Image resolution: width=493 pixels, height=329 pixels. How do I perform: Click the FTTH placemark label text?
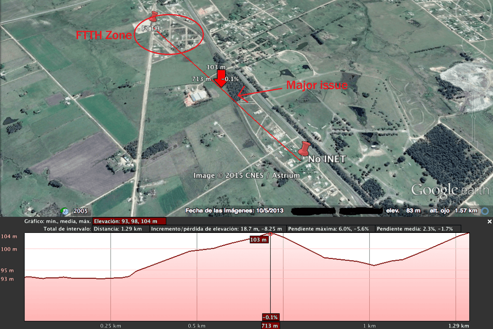[x=151, y=29]
